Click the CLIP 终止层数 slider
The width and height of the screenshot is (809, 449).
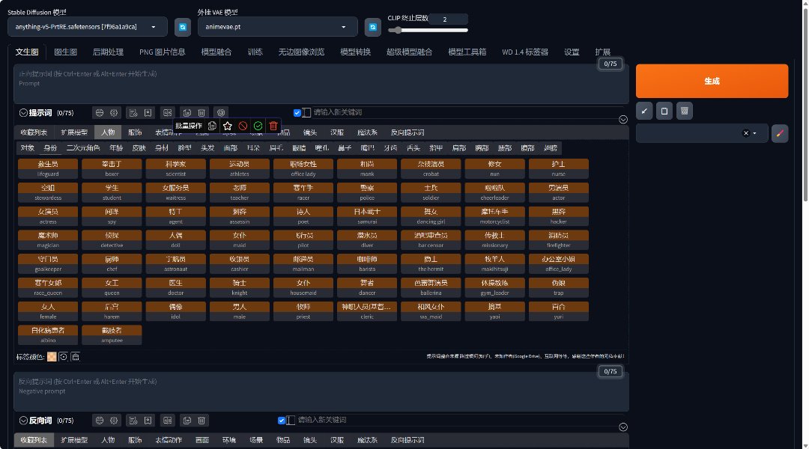(428, 30)
